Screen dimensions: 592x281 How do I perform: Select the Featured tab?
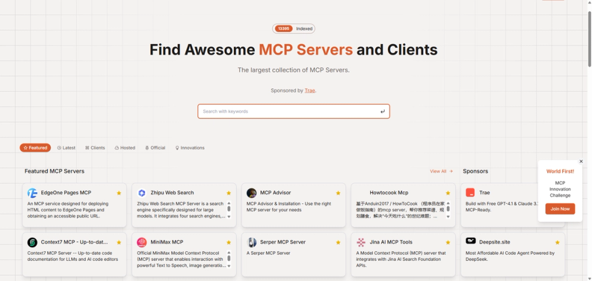(x=36, y=148)
